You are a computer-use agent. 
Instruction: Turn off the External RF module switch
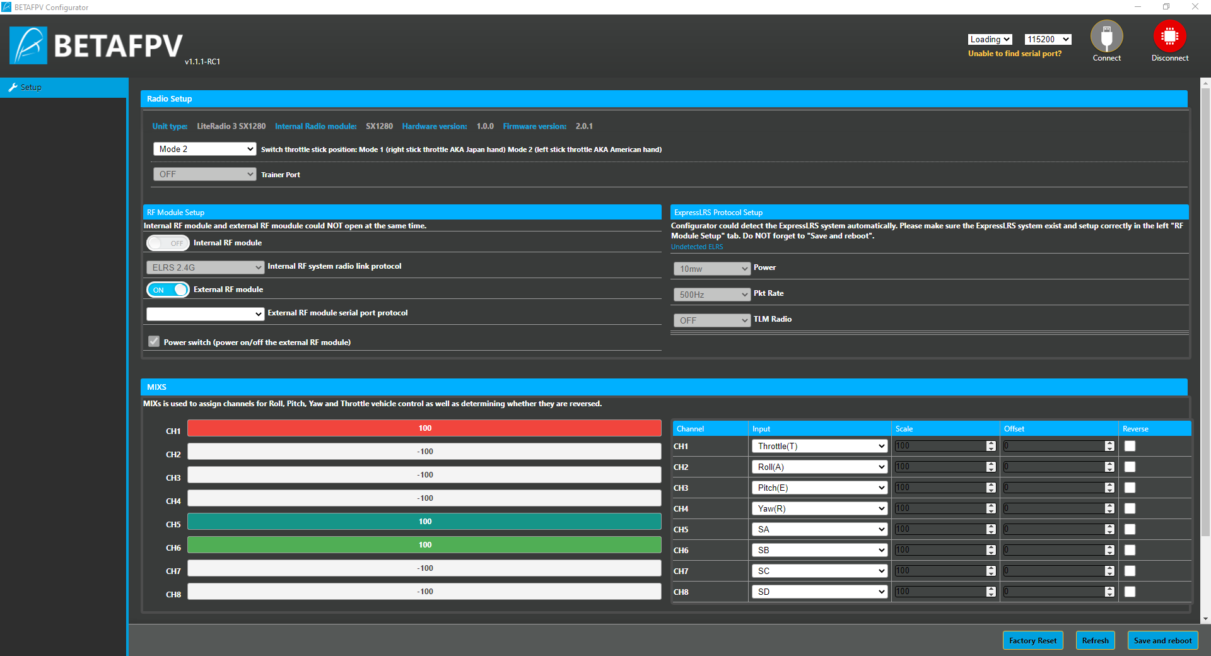point(168,290)
